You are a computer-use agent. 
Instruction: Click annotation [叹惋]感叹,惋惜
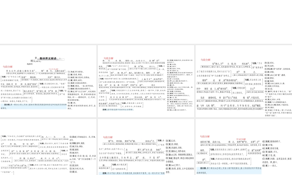pyautogui.click(x=77, y=143)
